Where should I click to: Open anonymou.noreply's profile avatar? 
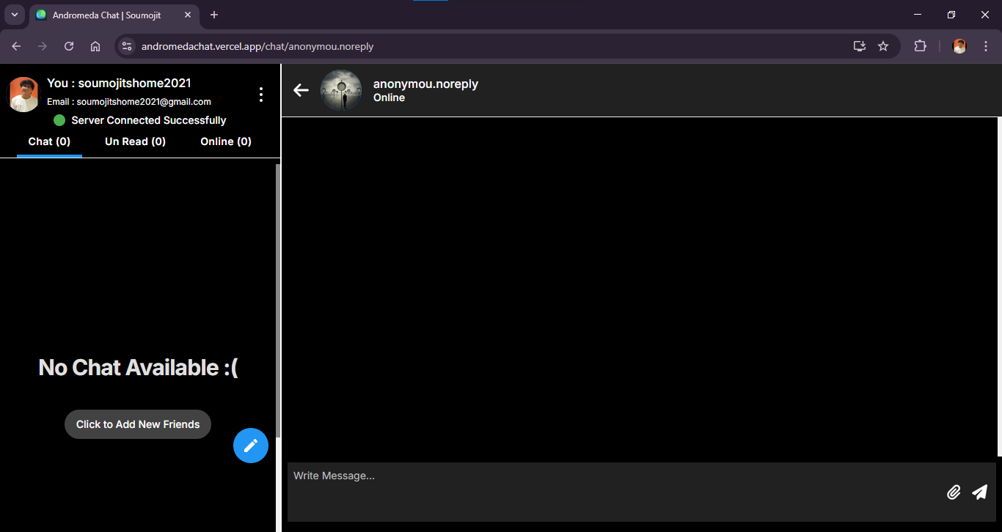click(341, 90)
